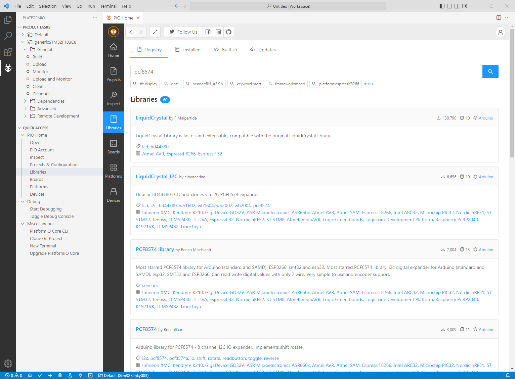Open PlatformIO terminal icon in status bar
Screen dimensions: 515x379
point(90,375)
